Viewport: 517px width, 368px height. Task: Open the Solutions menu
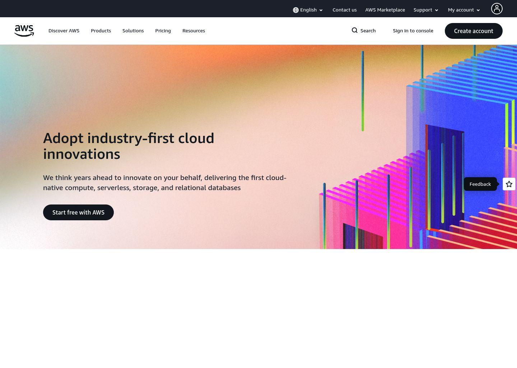tap(133, 31)
